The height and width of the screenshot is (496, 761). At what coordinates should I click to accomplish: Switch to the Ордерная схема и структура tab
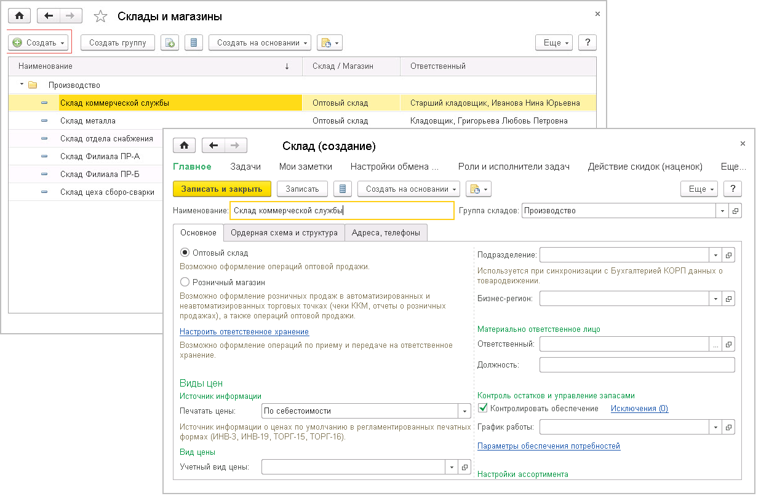click(x=284, y=233)
